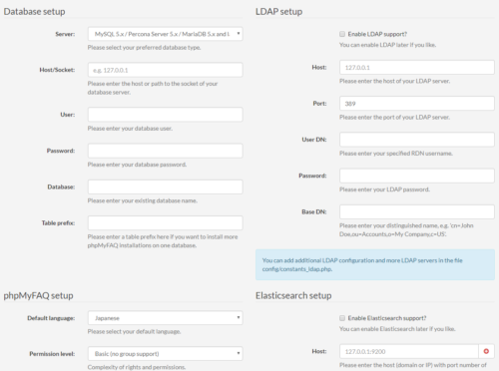Viewport: 499px width, 371px height.
Task: Tick the Enable Elasticsearch support checkbox
Action: tap(342, 318)
